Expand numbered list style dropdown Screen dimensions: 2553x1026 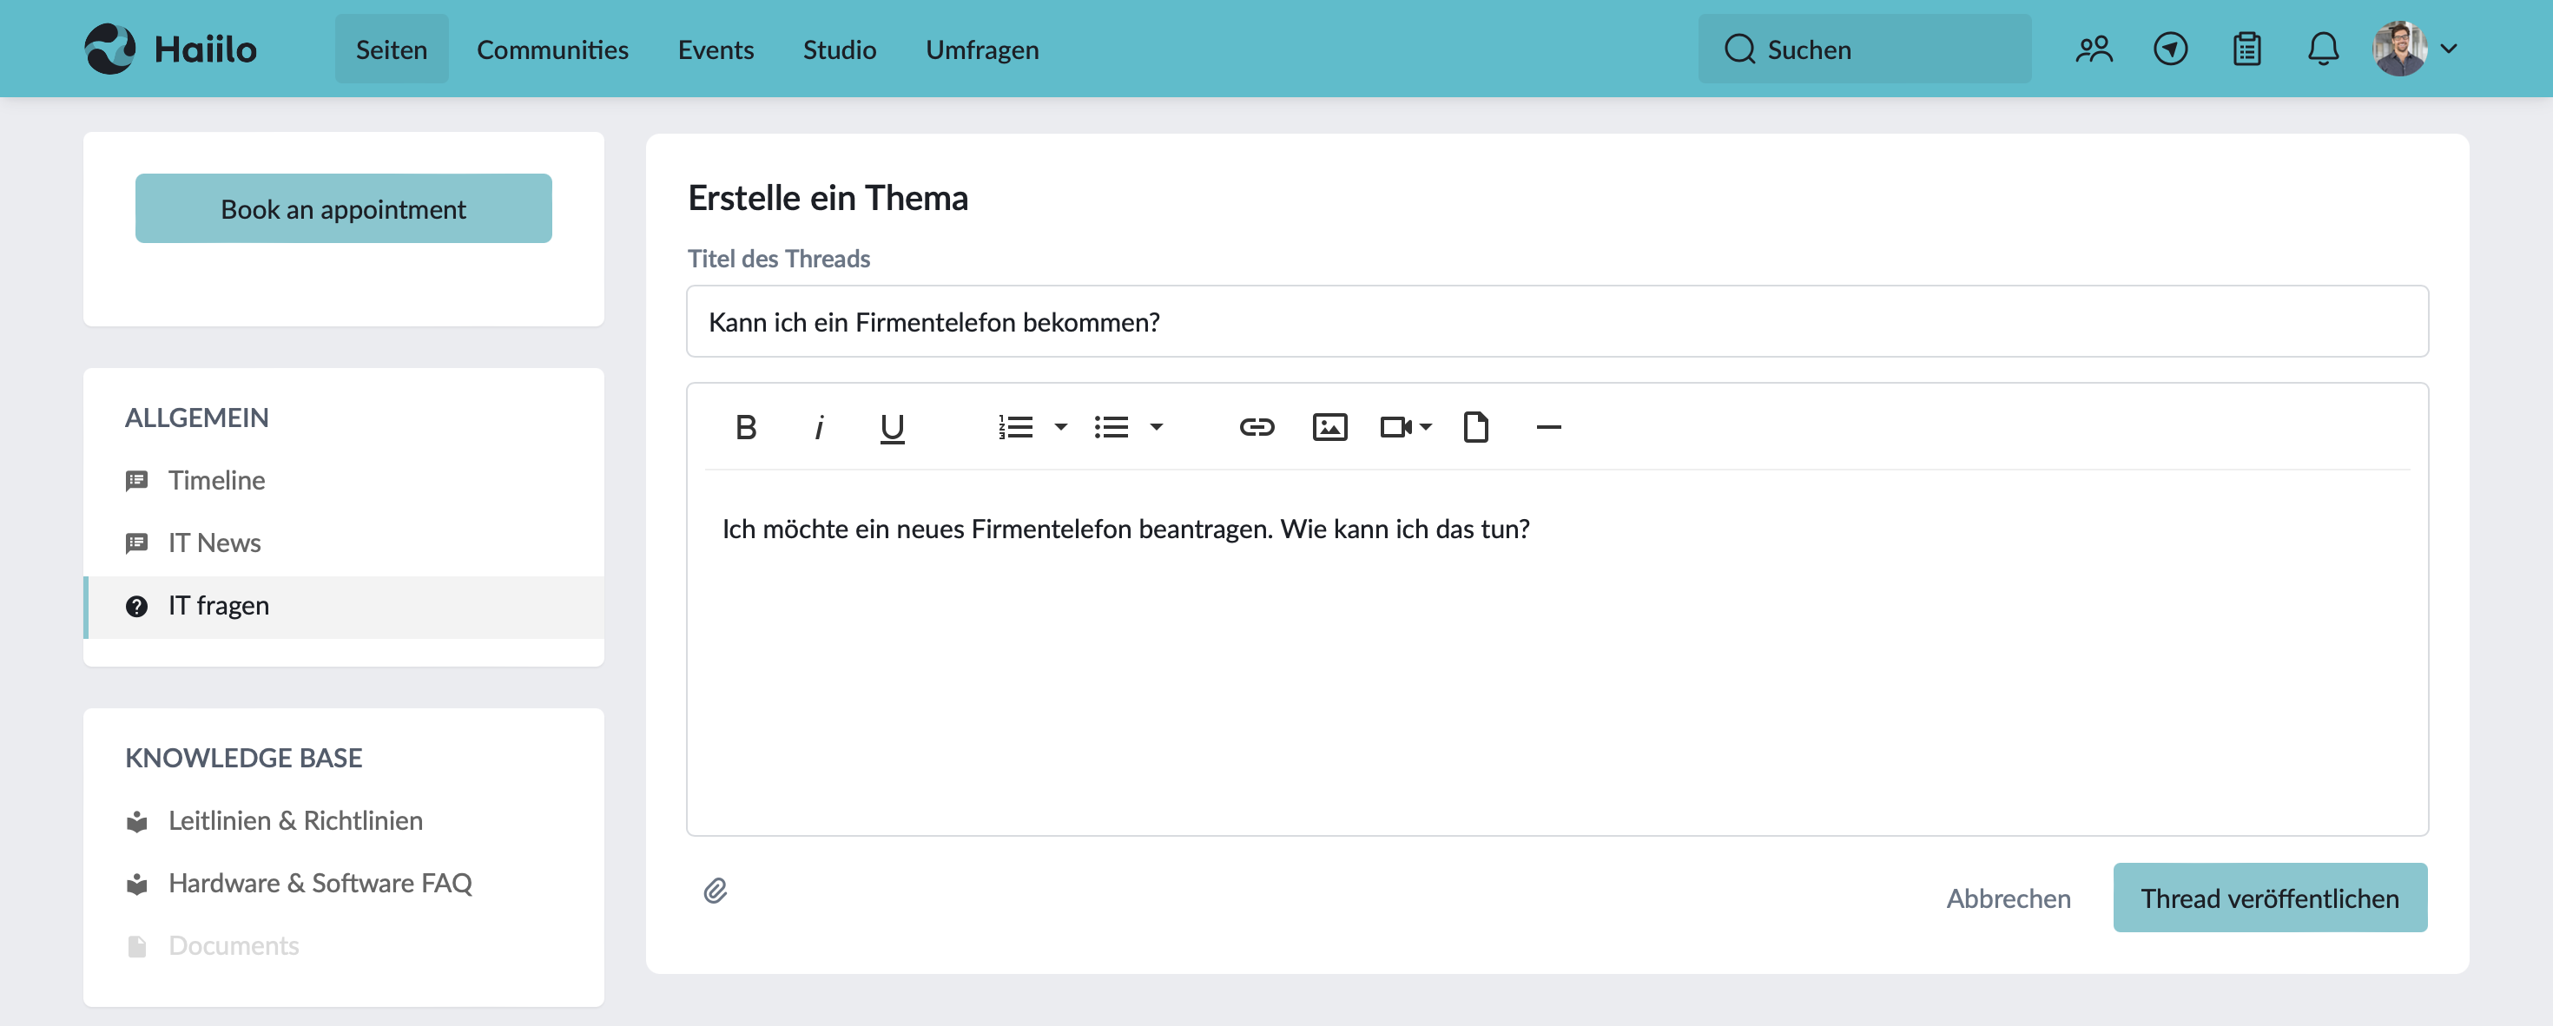point(1060,427)
